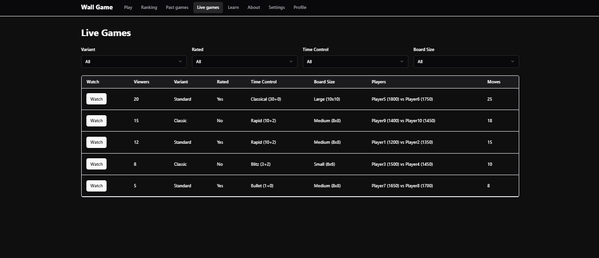
Task: Click the Viewers column header
Action: [141, 82]
